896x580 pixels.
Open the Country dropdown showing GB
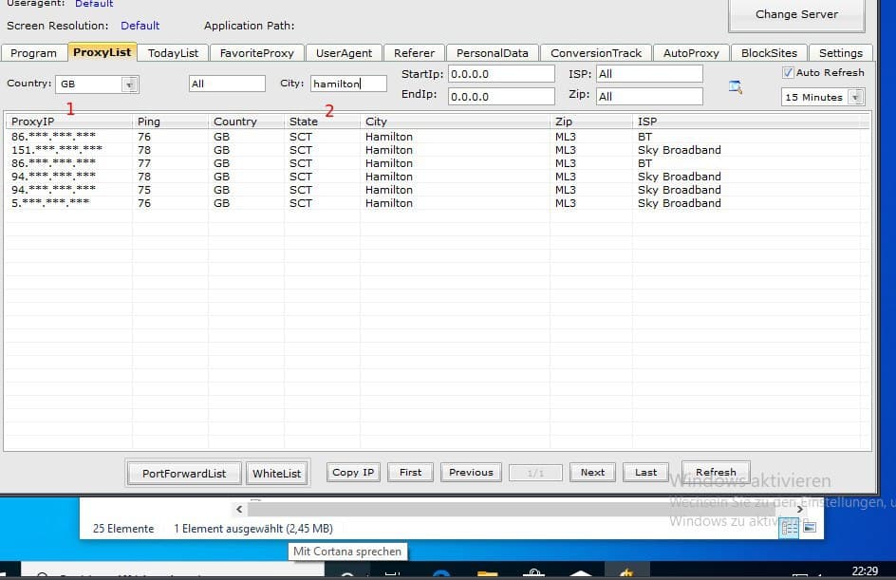point(129,84)
